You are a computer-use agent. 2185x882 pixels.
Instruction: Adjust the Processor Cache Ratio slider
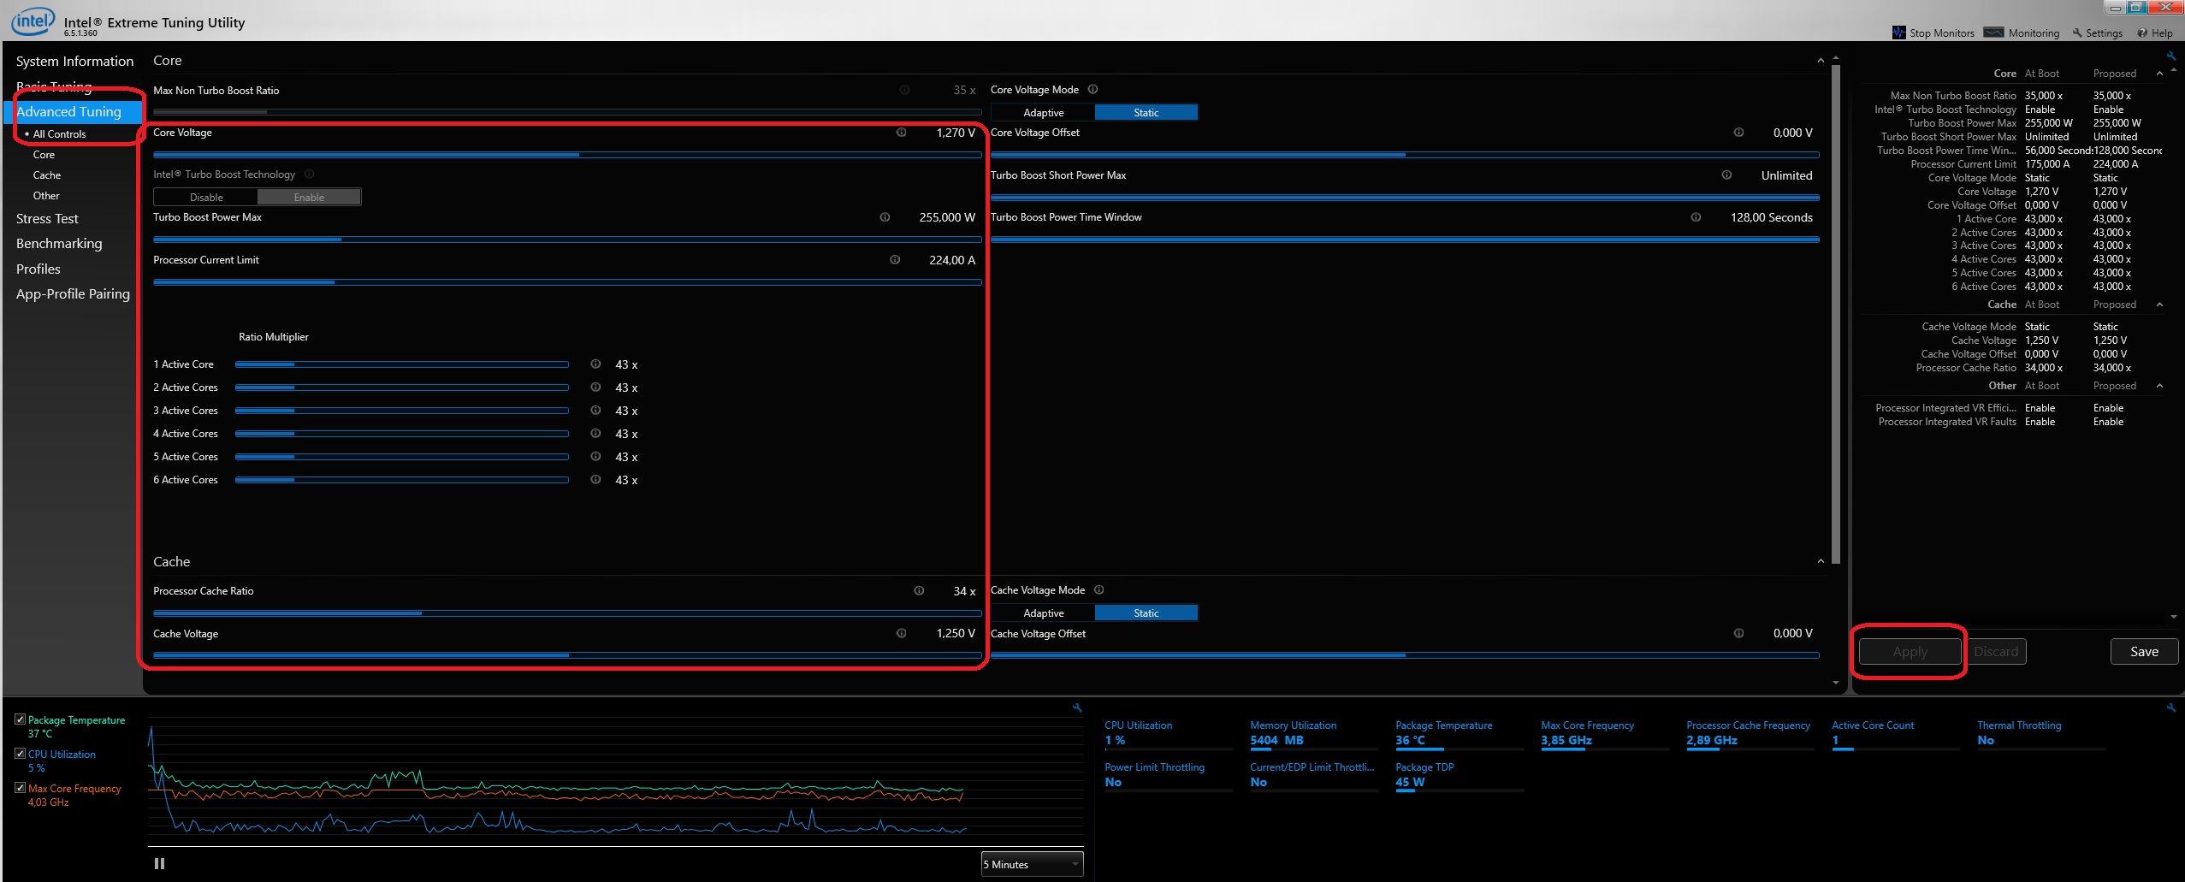click(567, 613)
